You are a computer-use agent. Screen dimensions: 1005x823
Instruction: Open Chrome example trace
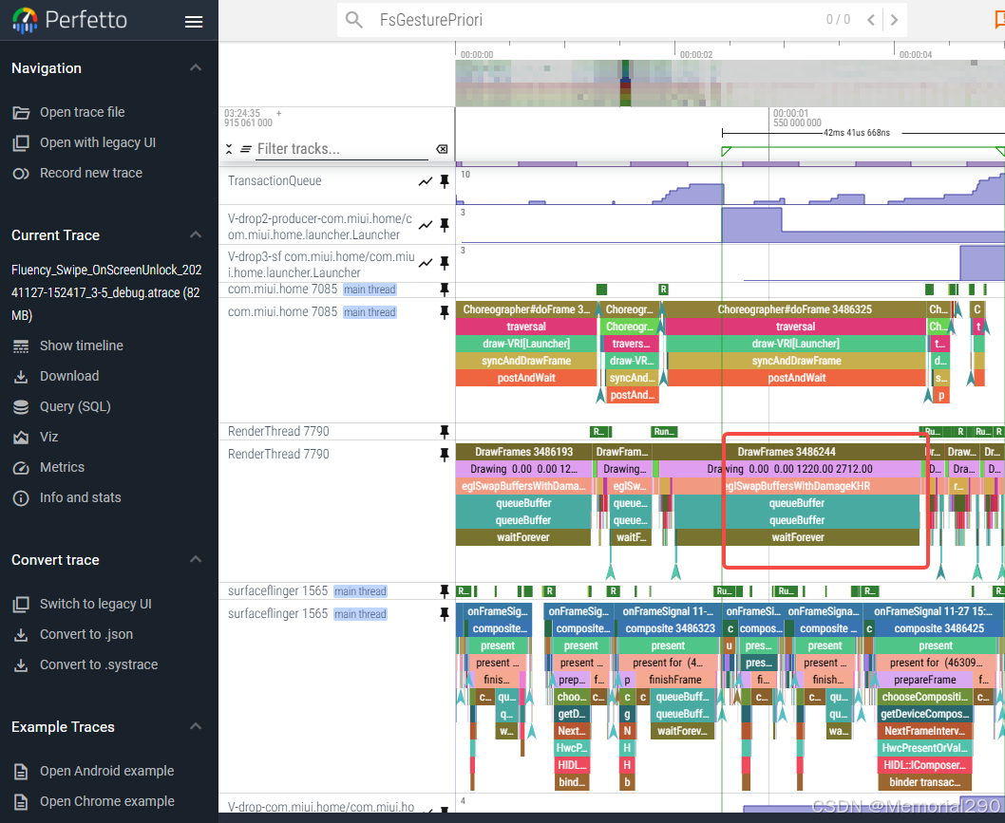click(107, 801)
